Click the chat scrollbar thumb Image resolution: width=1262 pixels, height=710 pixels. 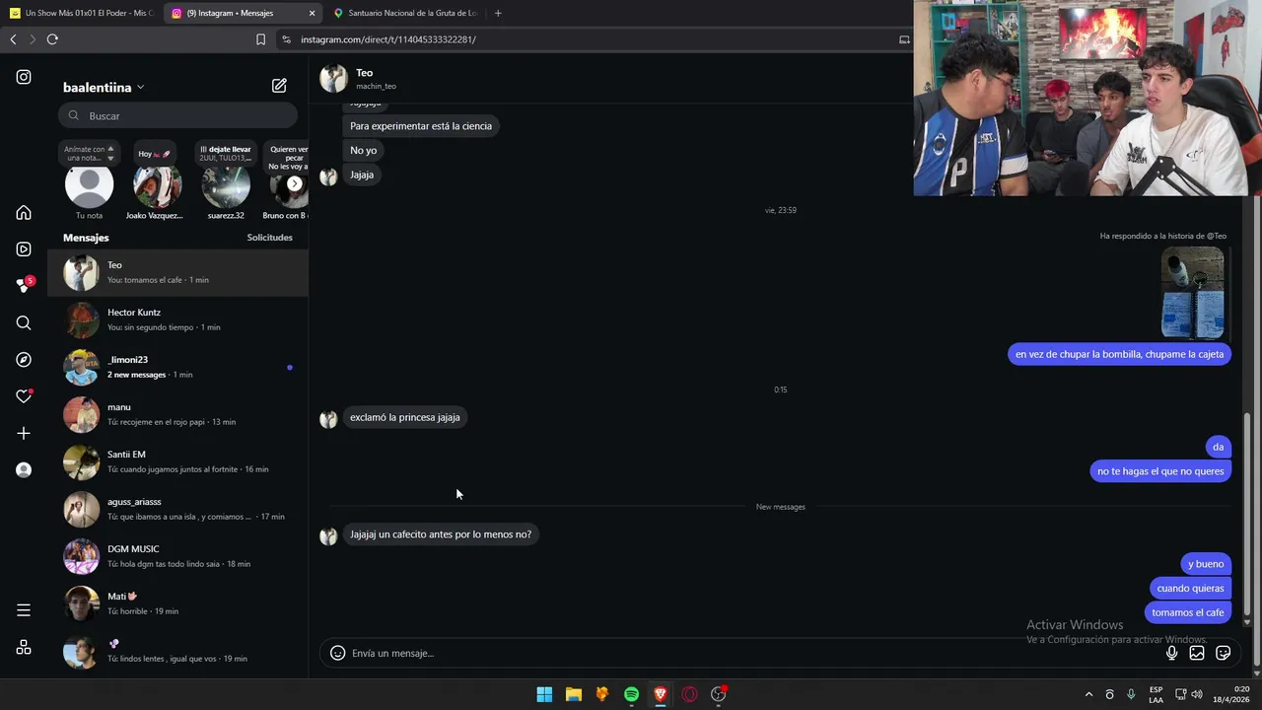coord(1247,515)
